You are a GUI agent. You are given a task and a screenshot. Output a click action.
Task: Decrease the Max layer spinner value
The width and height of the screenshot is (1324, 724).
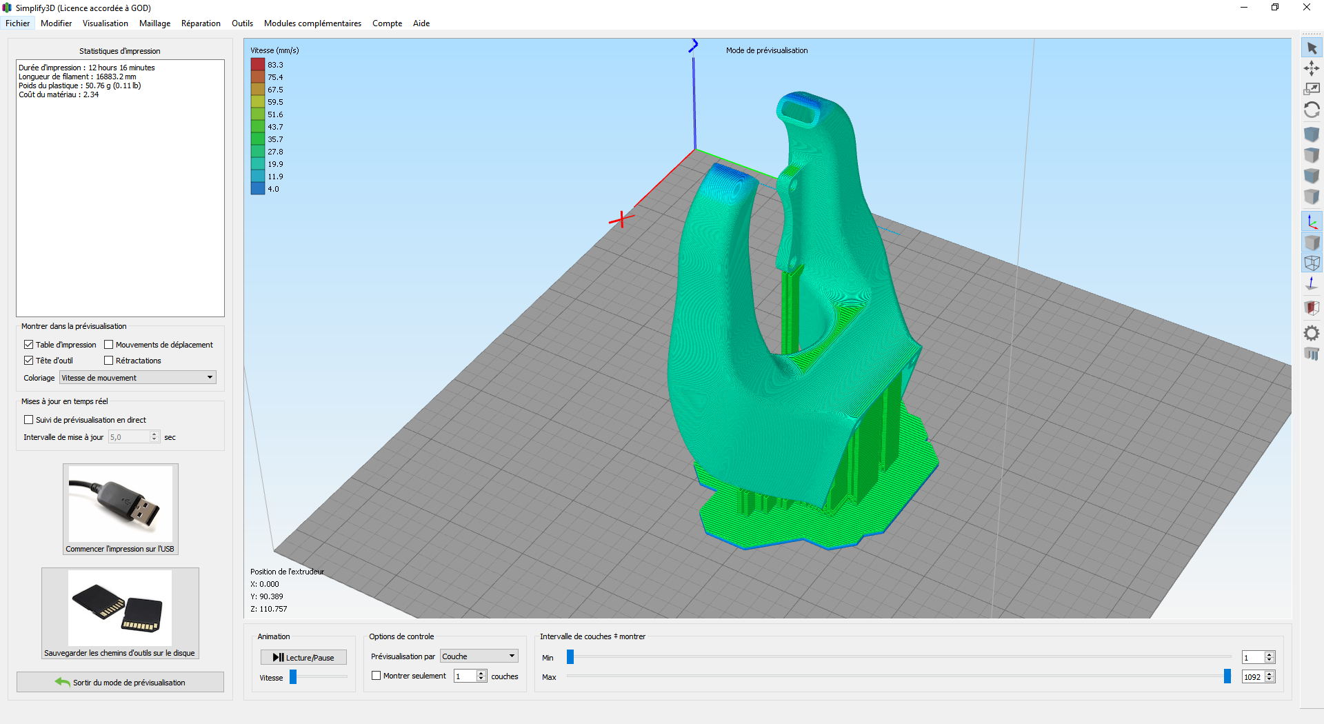[x=1270, y=680]
